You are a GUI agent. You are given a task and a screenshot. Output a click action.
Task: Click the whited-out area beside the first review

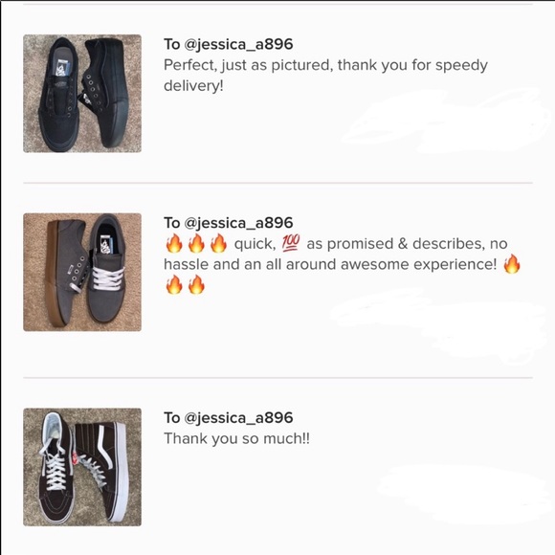tap(446, 121)
